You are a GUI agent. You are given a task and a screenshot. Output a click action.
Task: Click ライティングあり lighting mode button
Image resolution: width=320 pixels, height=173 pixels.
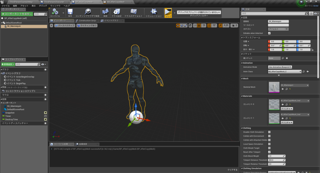coord(87,26)
